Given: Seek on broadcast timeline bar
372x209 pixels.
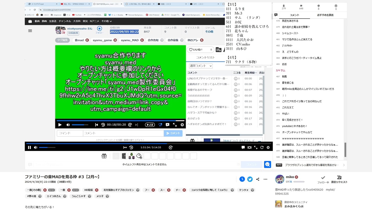Looking at the screenshot, I should [x=149, y=143].
